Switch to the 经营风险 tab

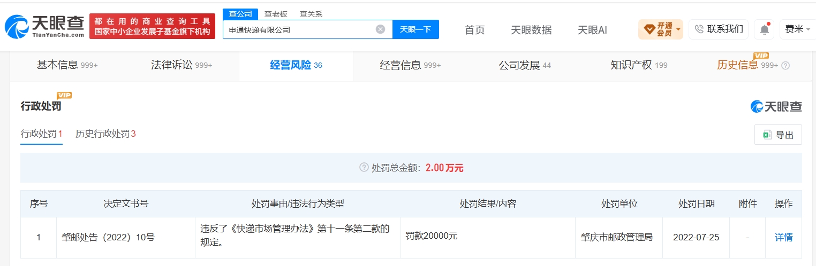click(x=296, y=65)
